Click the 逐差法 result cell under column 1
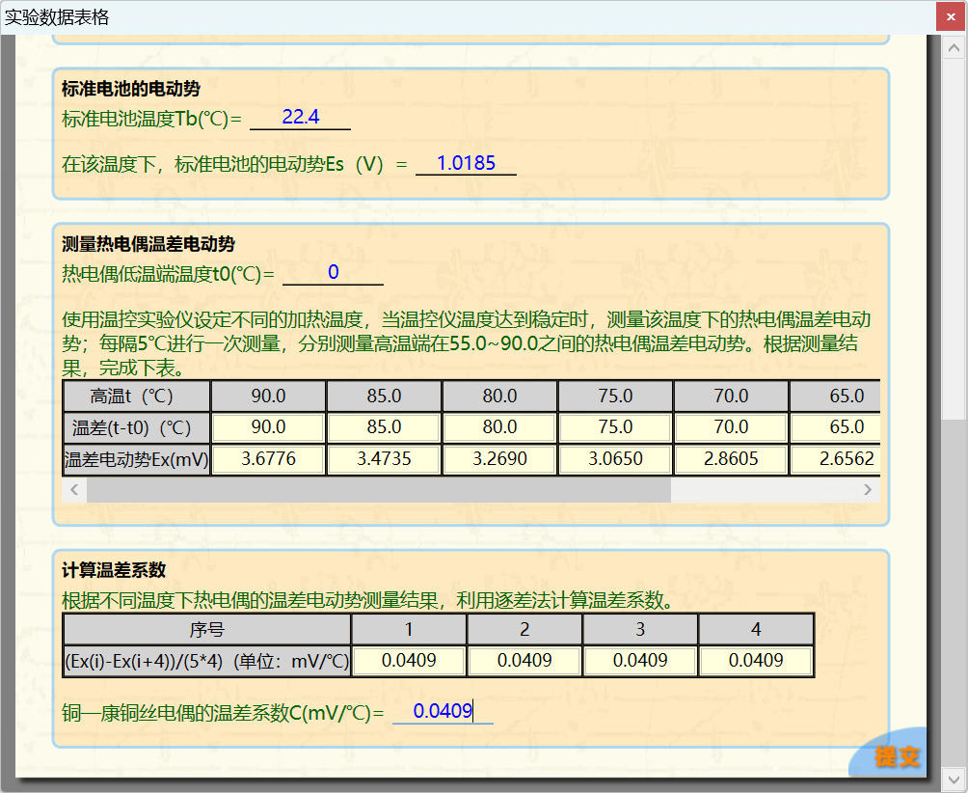The width and height of the screenshot is (968, 793). click(409, 662)
